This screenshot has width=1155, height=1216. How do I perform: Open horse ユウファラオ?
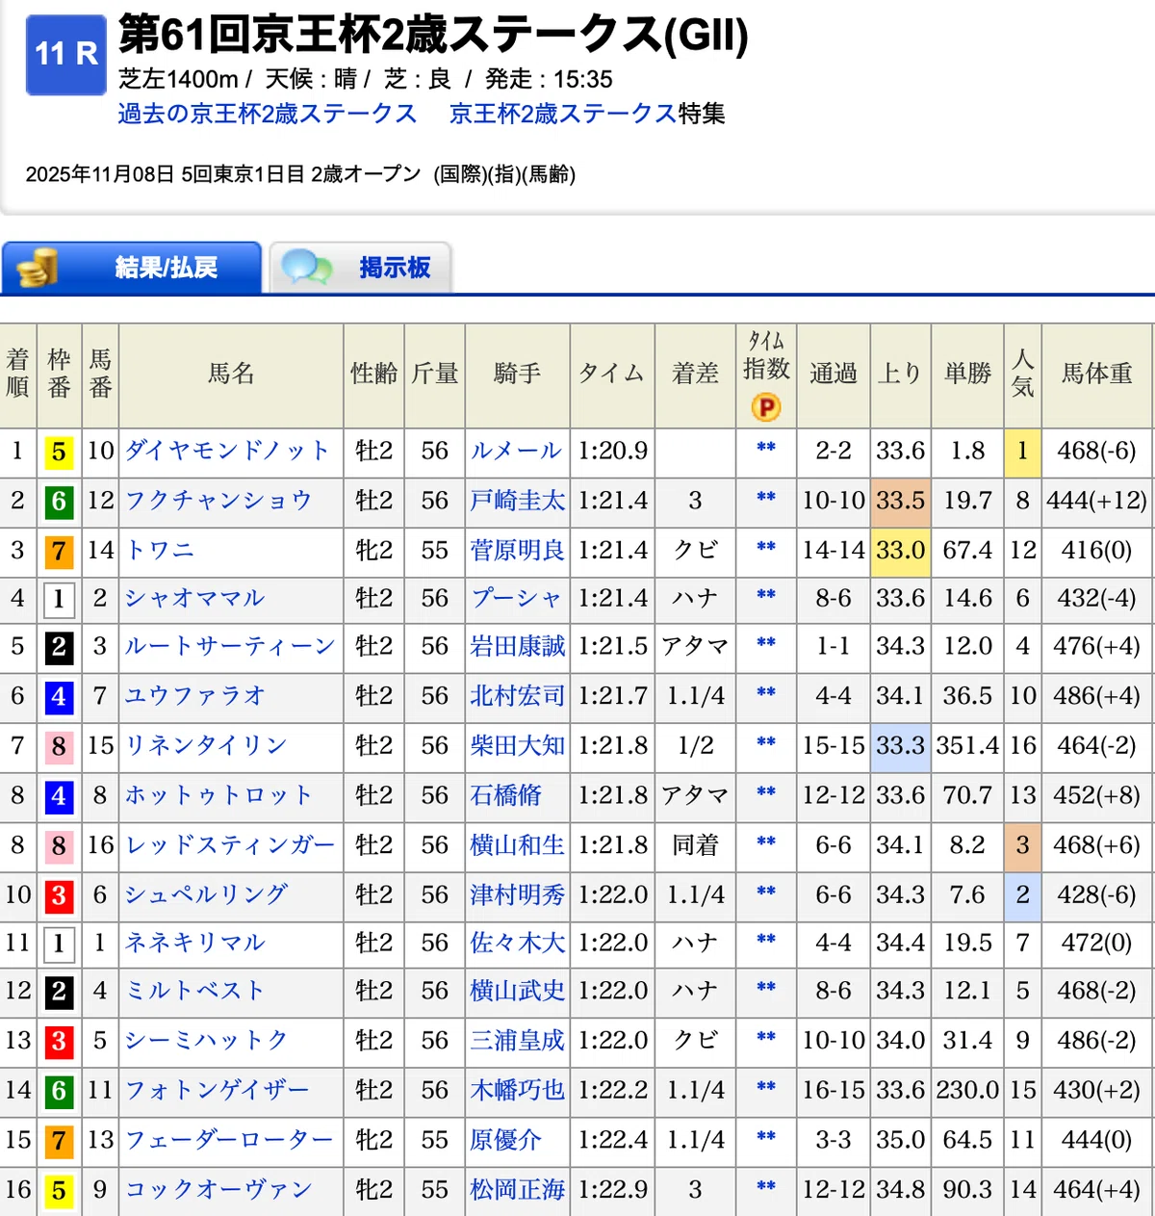194,696
